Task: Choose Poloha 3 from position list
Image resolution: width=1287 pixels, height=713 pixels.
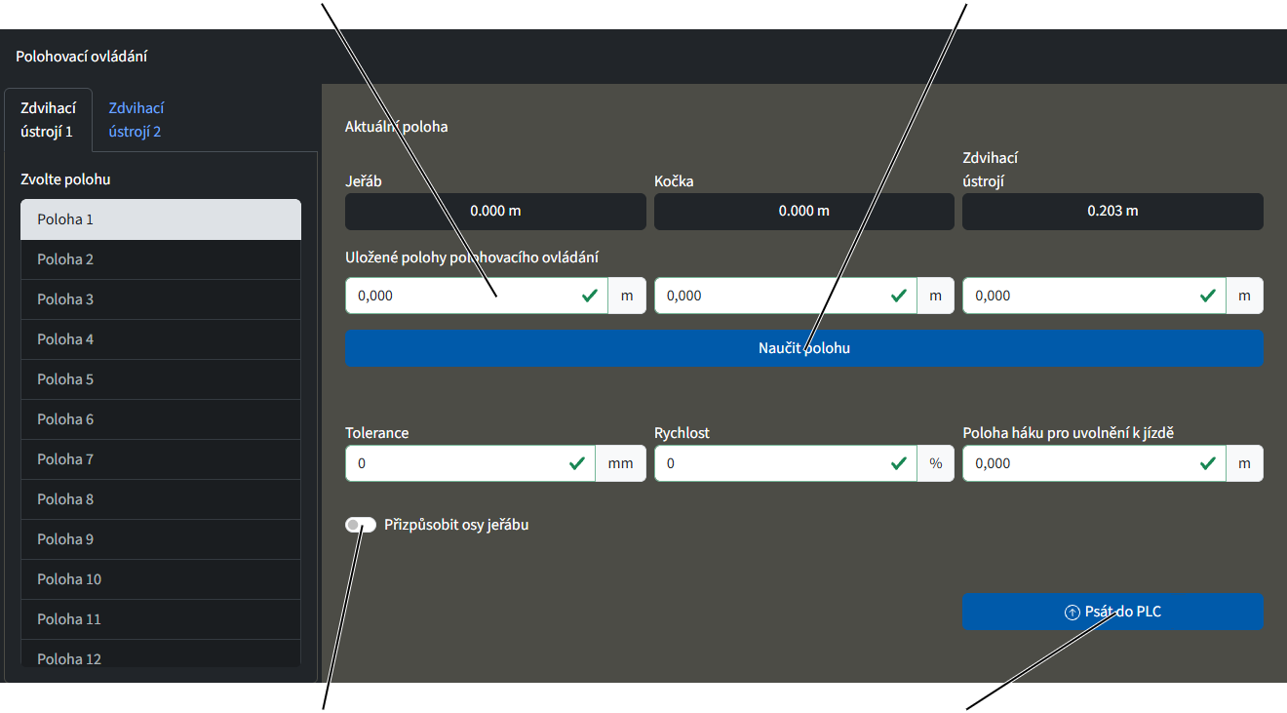Action: (161, 299)
